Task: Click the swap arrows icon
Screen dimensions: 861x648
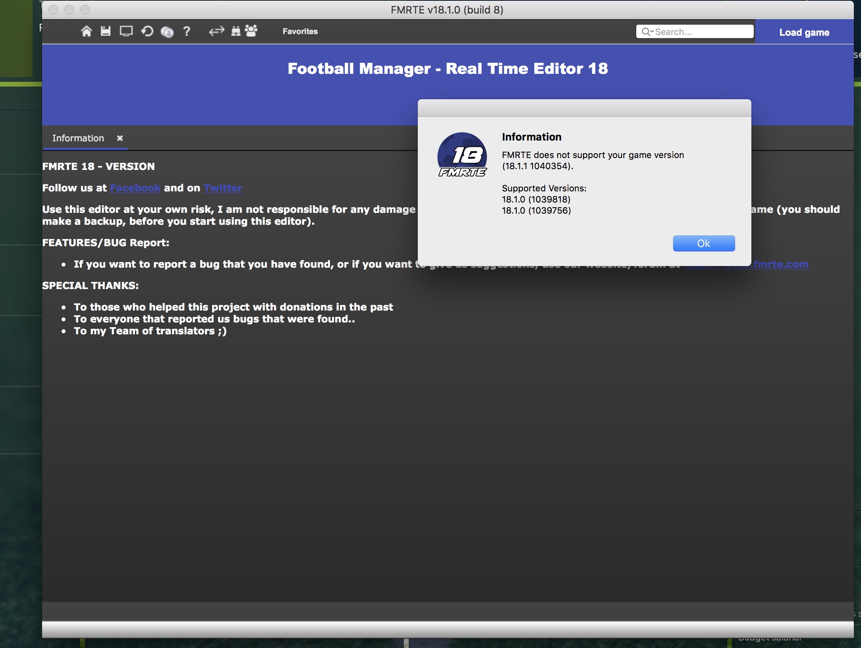Action: [x=216, y=31]
